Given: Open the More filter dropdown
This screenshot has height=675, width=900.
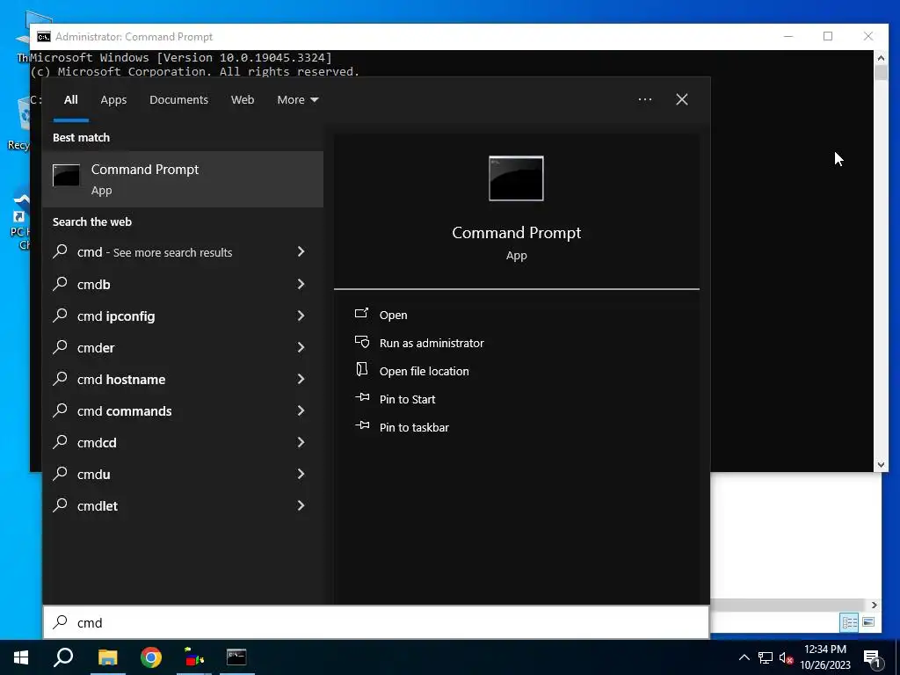Looking at the screenshot, I should click(x=297, y=100).
